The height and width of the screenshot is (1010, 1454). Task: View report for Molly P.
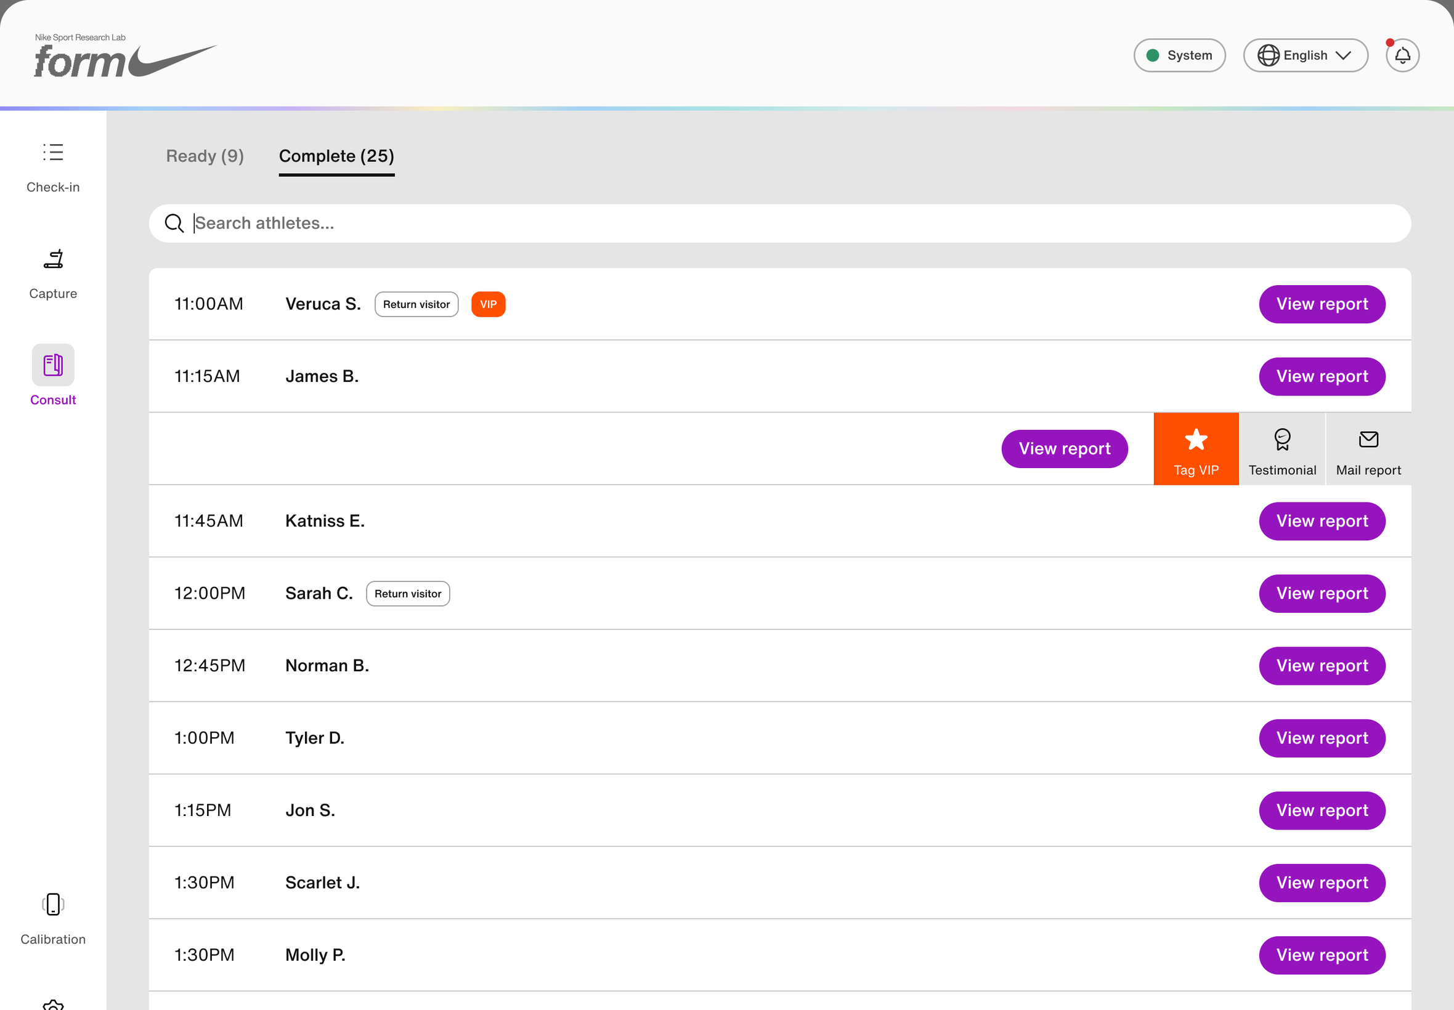tap(1322, 956)
